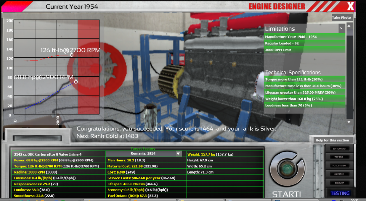Select the Testing tab
Screen dimensions: 366x201
click(x=340, y=193)
